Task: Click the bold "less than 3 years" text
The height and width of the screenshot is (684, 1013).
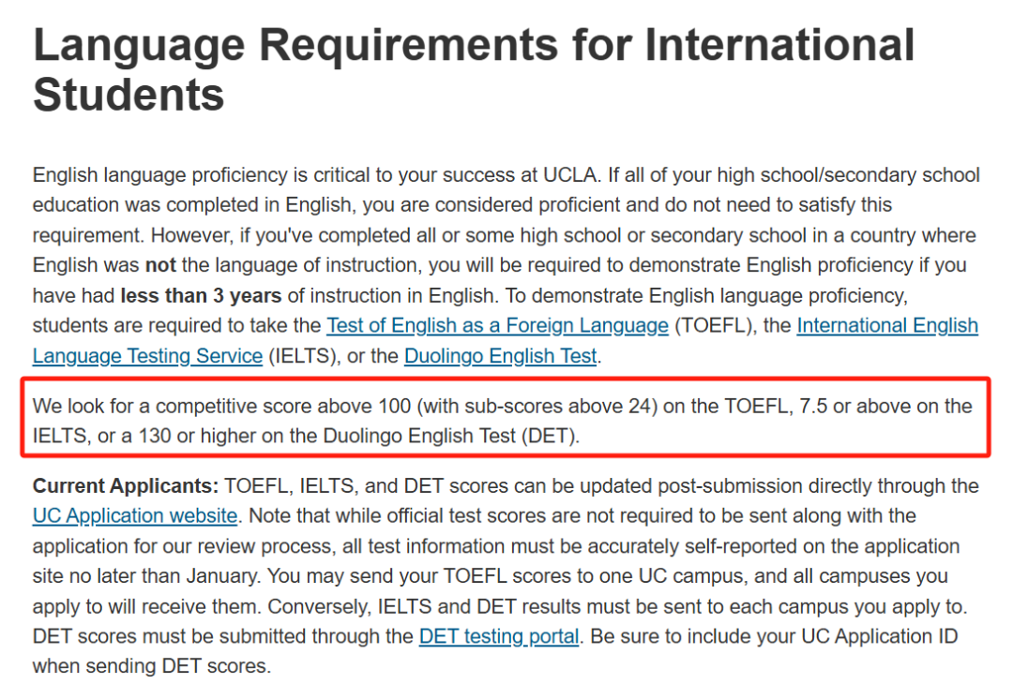Action: click(201, 296)
